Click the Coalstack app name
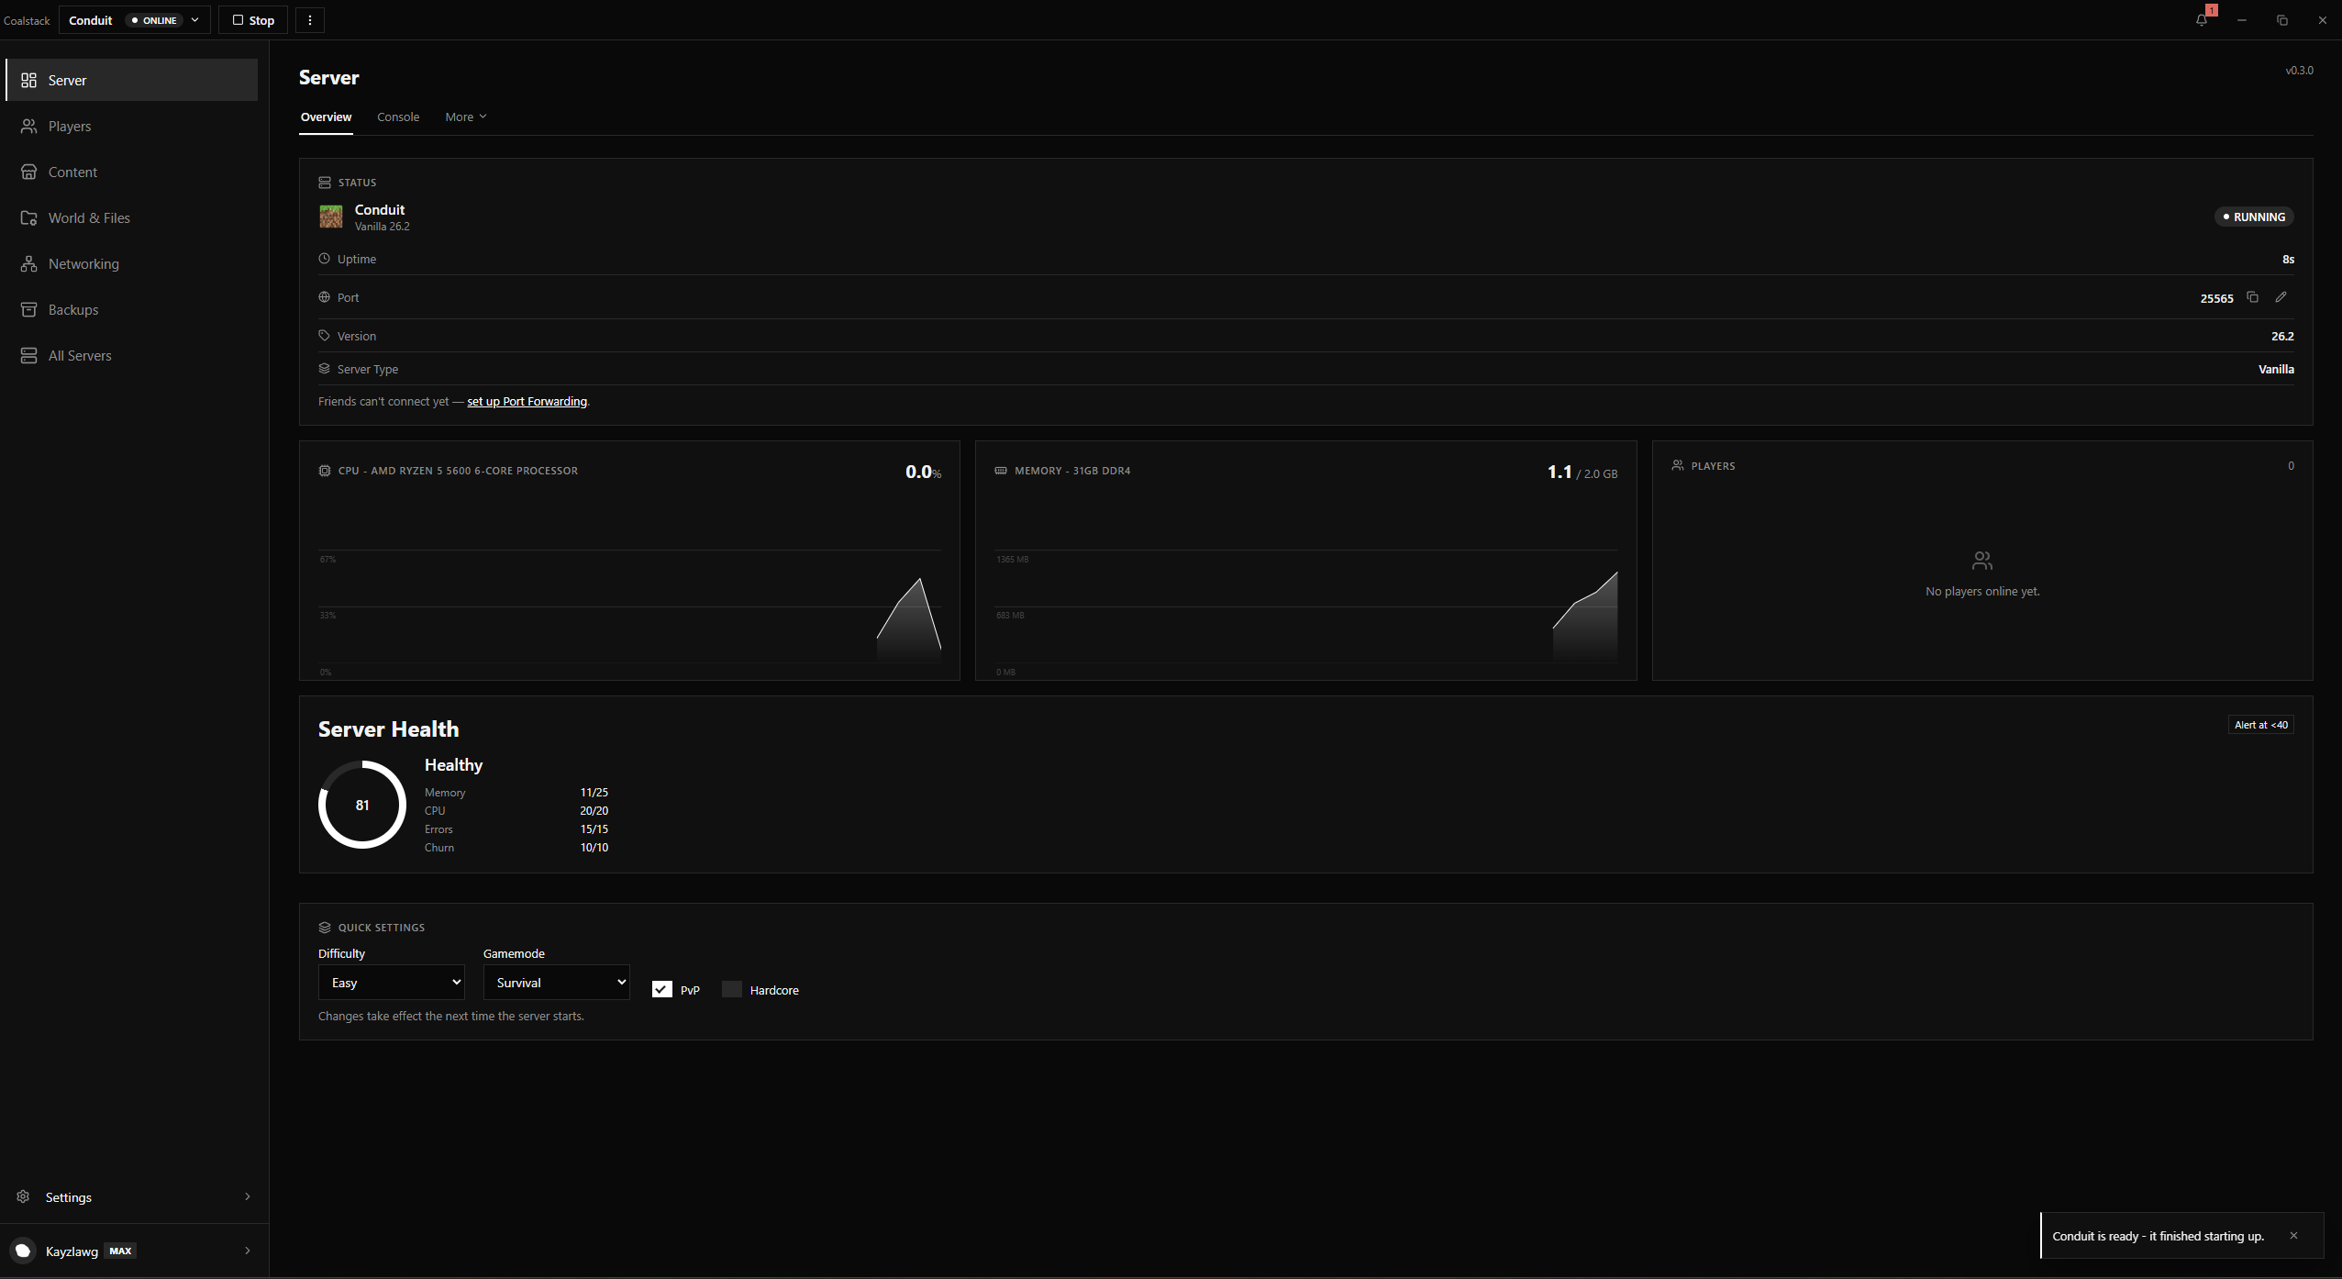The image size is (2342, 1279). point(27,20)
